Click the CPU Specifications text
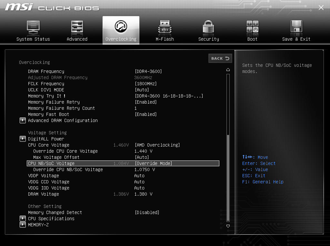Screen dimensions: 330x246 point(51,219)
